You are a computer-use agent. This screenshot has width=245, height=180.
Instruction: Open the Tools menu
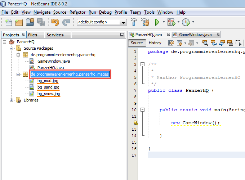[149, 12]
